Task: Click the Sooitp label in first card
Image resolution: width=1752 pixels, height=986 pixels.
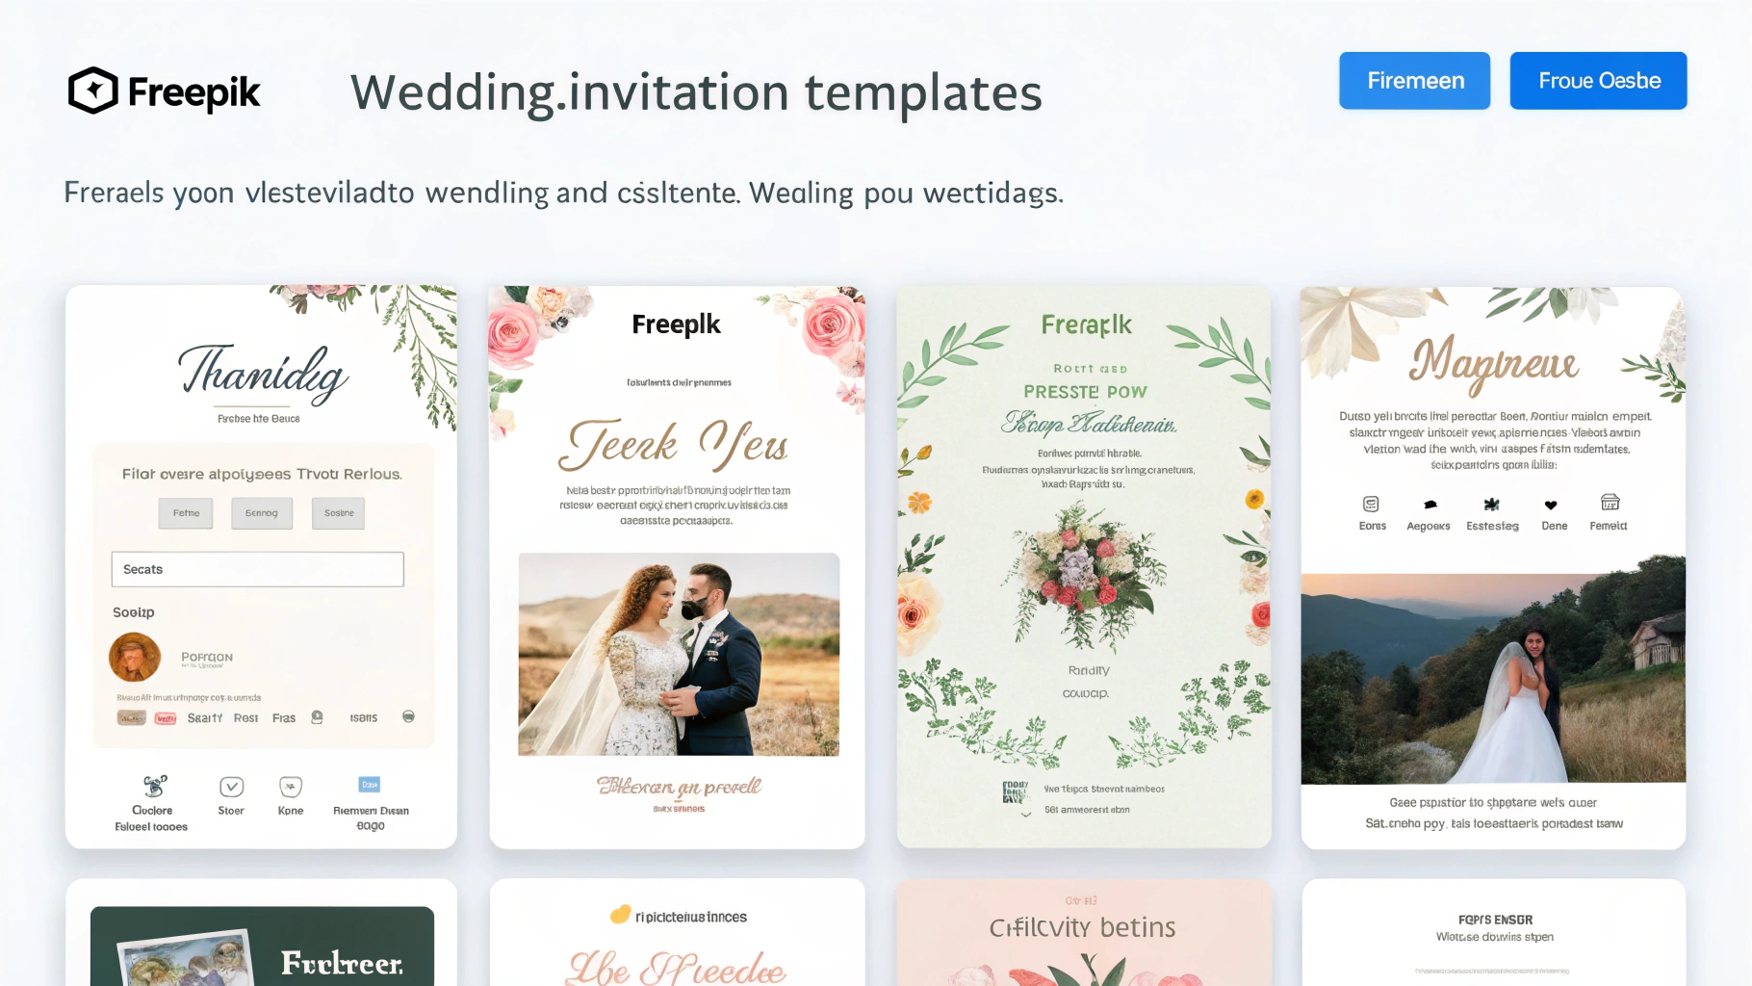Action: 133,612
